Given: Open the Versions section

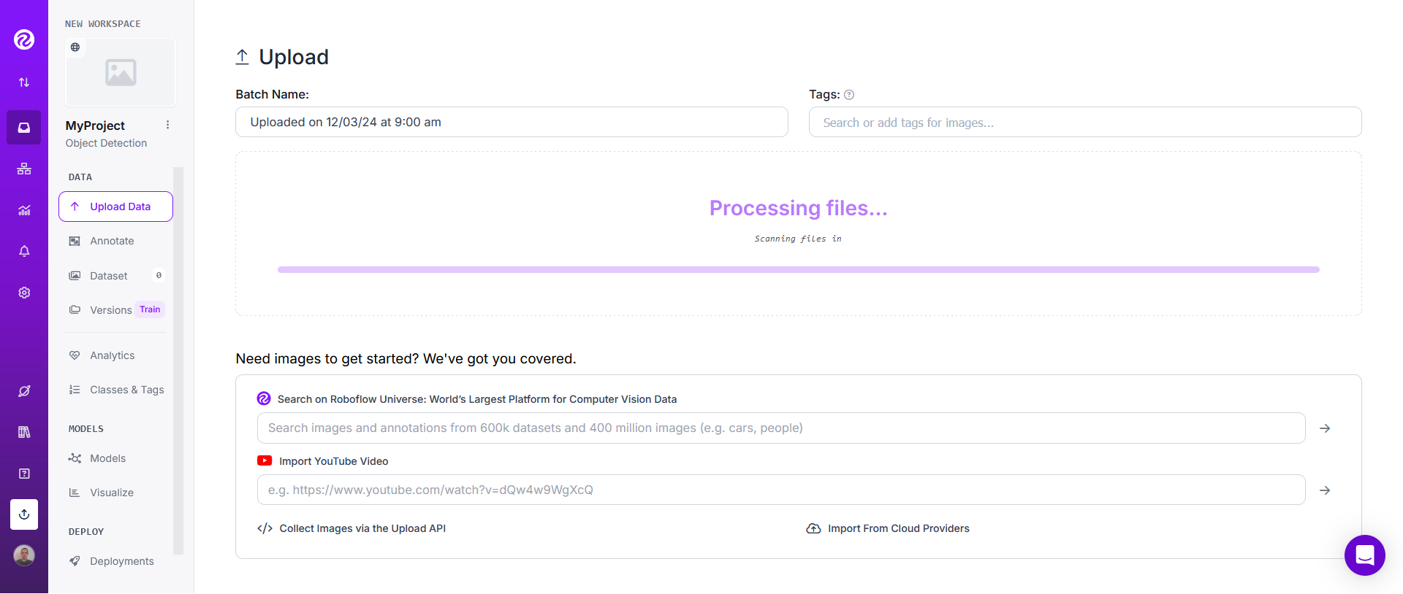Looking at the screenshot, I should pyautogui.click(x=110, y=310).
